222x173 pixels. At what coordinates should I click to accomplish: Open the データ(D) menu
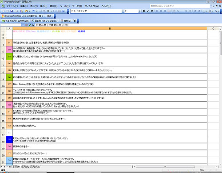(x=77, y=6)
